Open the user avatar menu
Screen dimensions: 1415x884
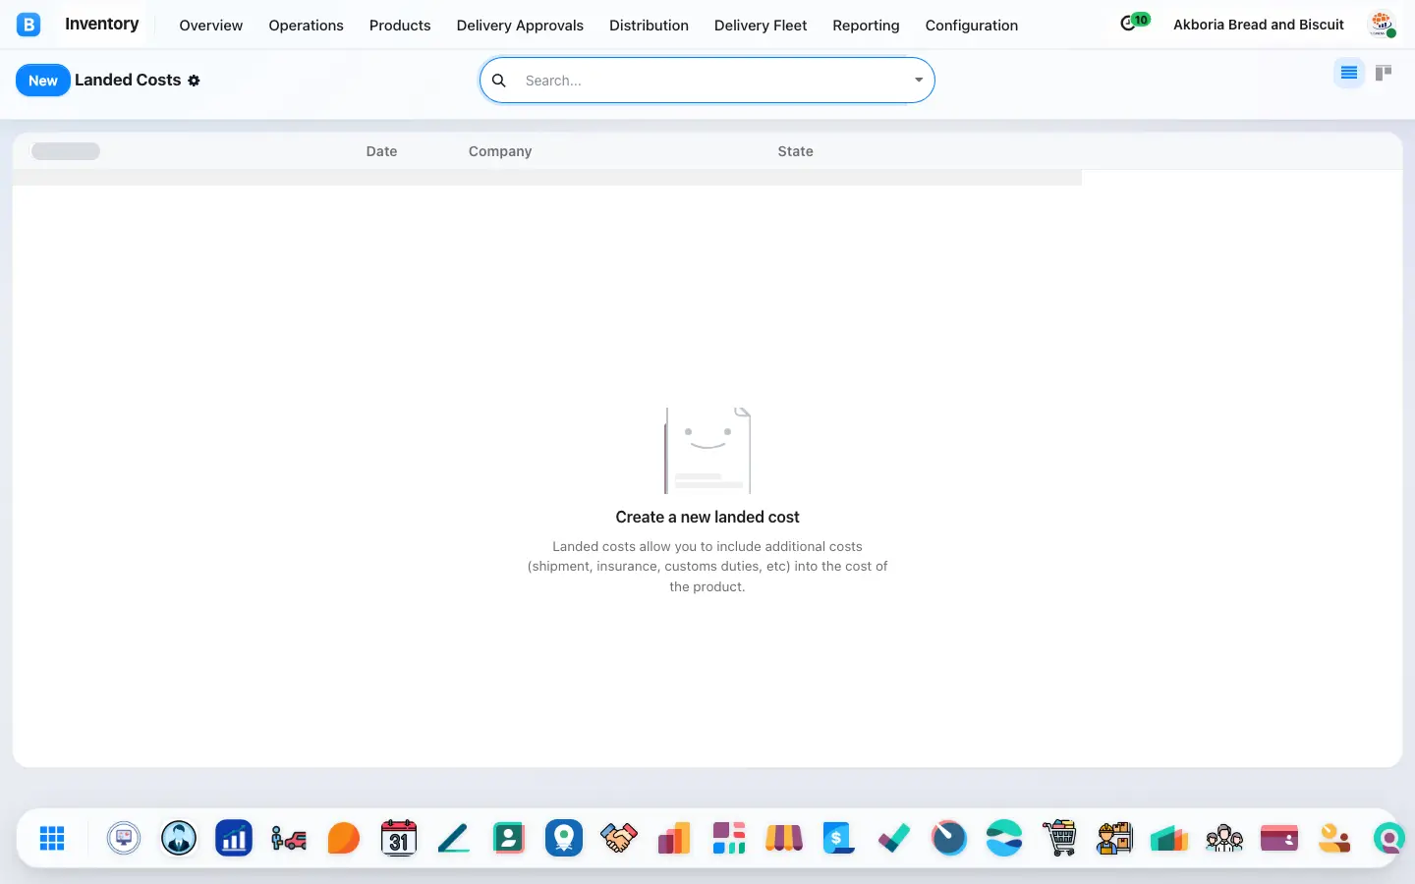(x=1383, y=25)
